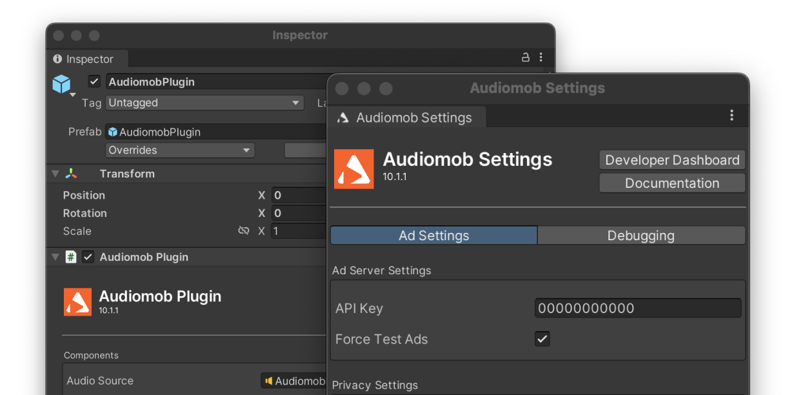Click the lock icon in Inspector tab bar
The height and width of the screenshot is (395, 805).
(526, 57)
